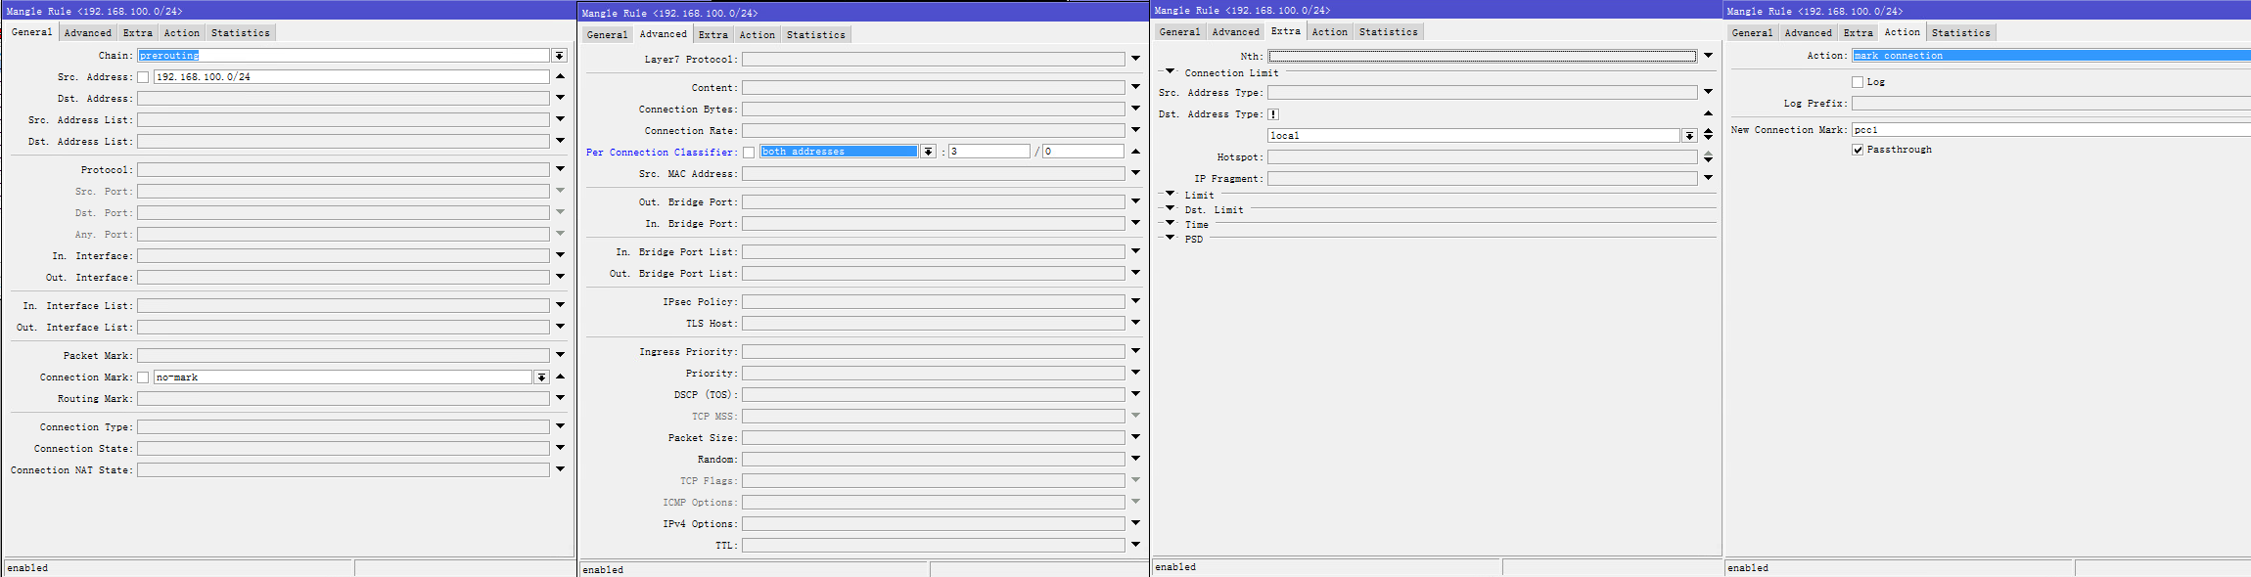Expand the Connection Limit section
Viewport: 2251px width, 577px height.
[1170, 72]
